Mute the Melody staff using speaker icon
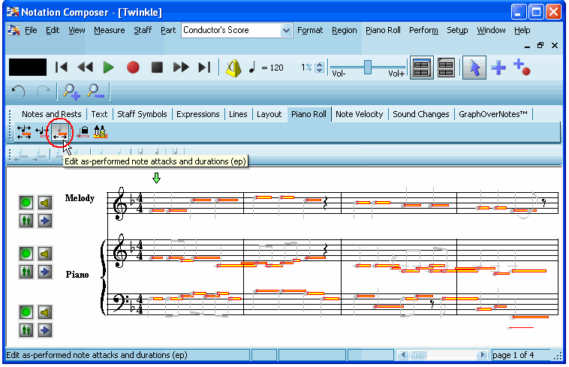 point(45,203)
